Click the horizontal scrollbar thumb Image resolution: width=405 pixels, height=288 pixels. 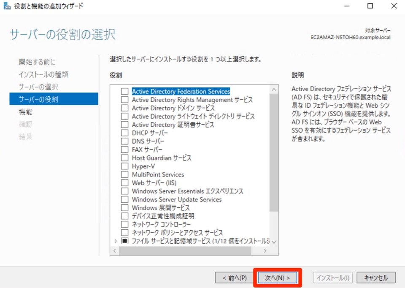(185, 251)
